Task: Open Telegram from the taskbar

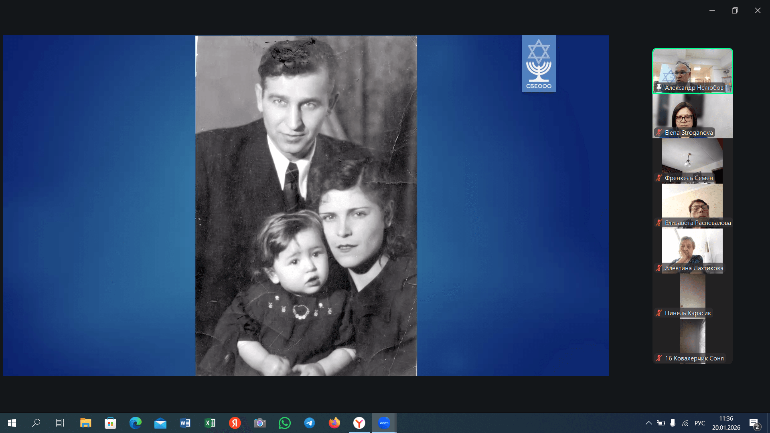Action: [309, 423]
